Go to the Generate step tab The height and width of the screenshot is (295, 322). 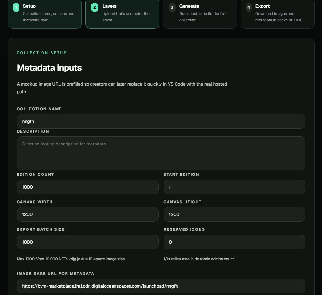(x=200, y=13)
